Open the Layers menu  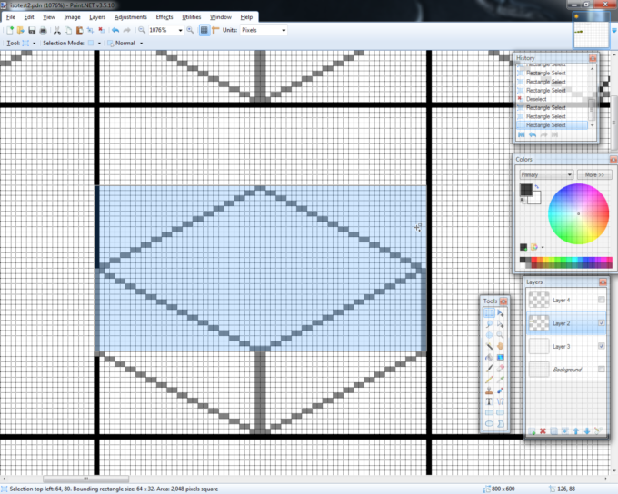click(x=97, y=17)
